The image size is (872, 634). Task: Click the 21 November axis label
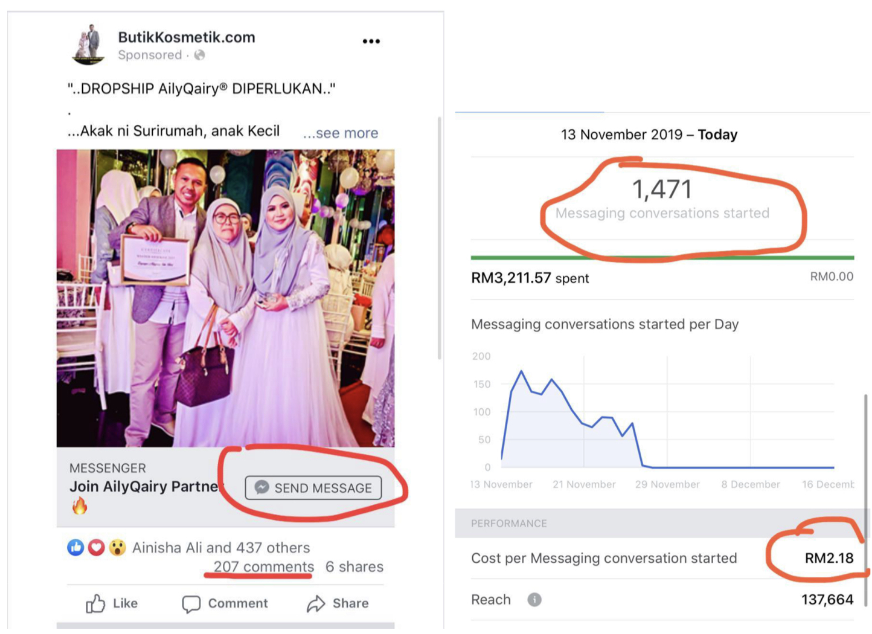click(584, 484)
